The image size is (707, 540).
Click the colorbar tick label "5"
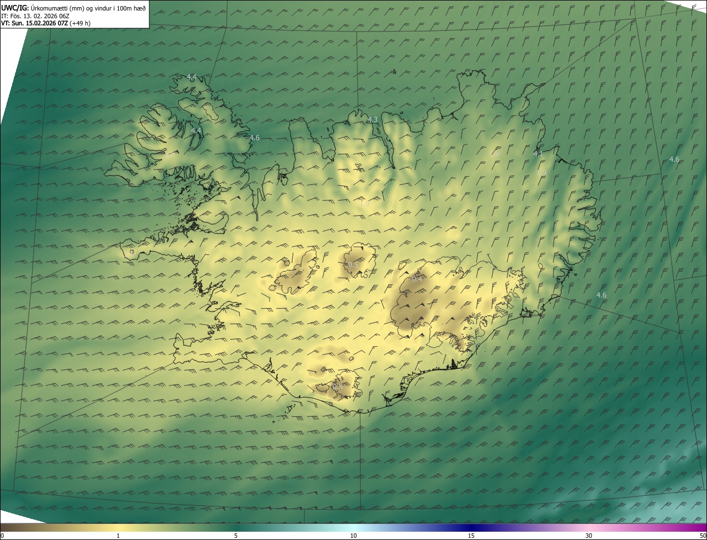click(236, 536)
